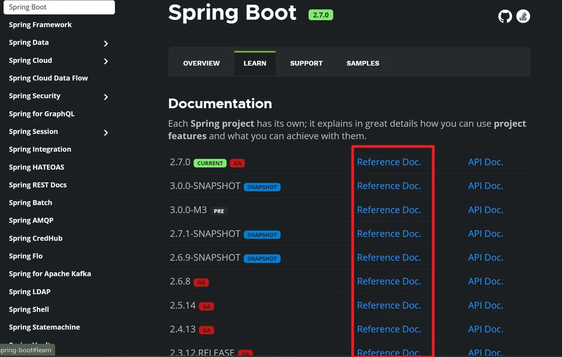Open Reference Doc. for 2.6.9-SNAPSHOT
The width and height of the screenshot is (562, 357).
point(389,258)
